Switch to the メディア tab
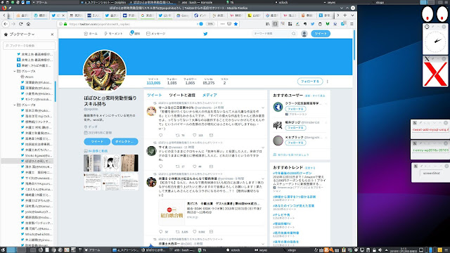 210,96
